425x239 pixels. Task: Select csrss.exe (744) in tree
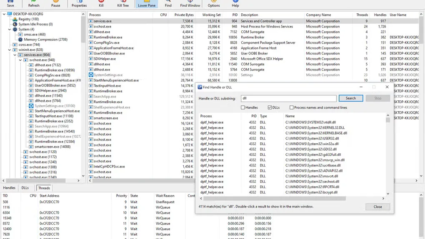pos(29,45)
